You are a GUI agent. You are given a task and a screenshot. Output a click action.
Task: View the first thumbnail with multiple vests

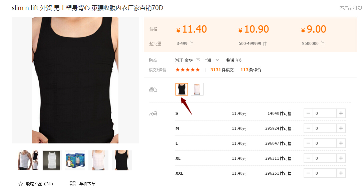(28, 160)
